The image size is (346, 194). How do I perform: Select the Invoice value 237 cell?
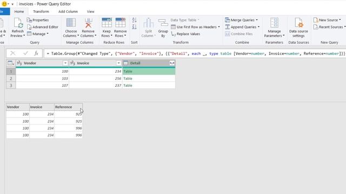96,85
